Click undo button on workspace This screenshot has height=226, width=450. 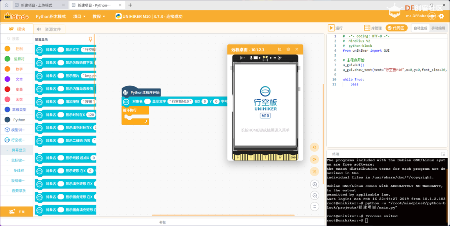coord(315,147)
